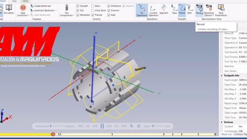Expand Tool Components dropdown arrow

click(73, 15)
